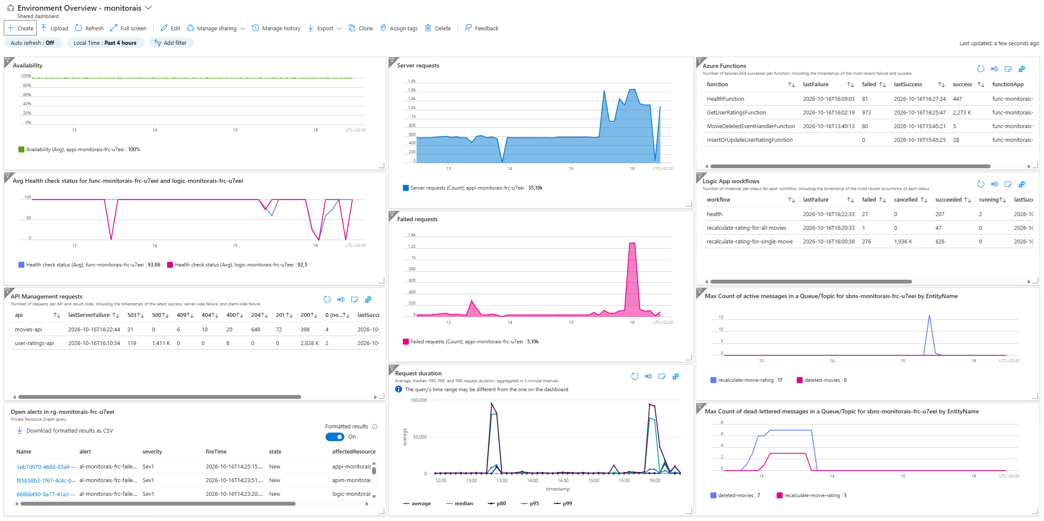Click the Failed requests legend pink swatch

click(406, 342)
